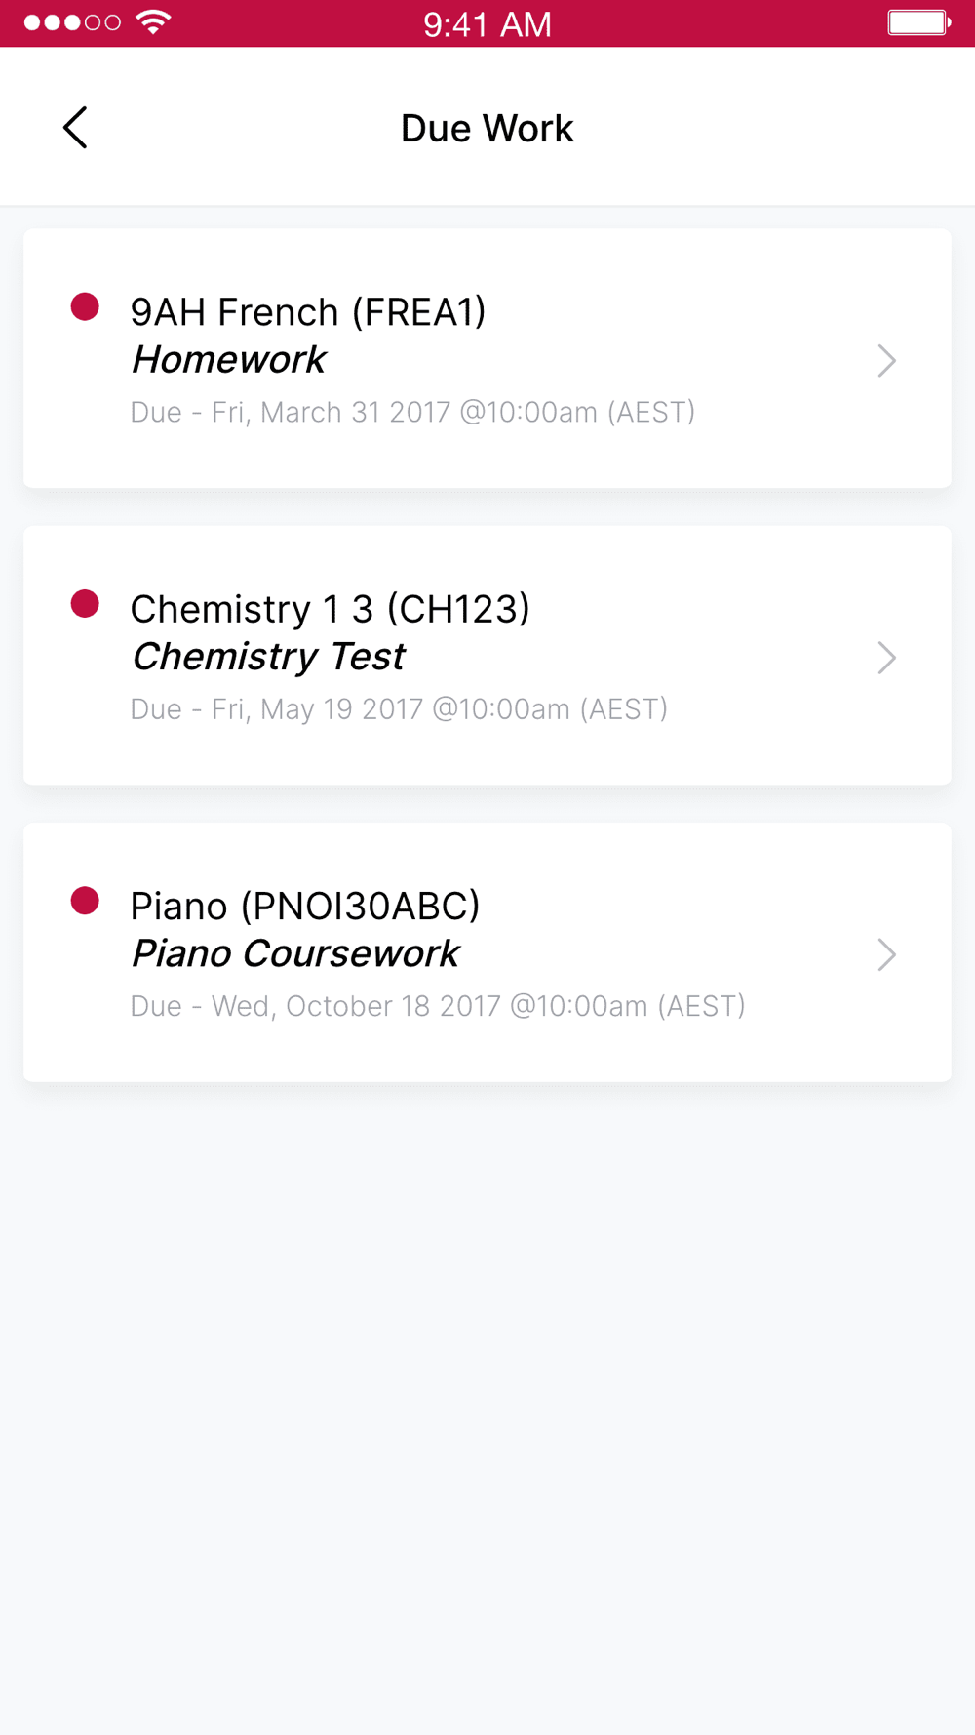Click red dot beside 9AH French
Image resolution: width=975 pixels, height=1735 pixels.
85,307
